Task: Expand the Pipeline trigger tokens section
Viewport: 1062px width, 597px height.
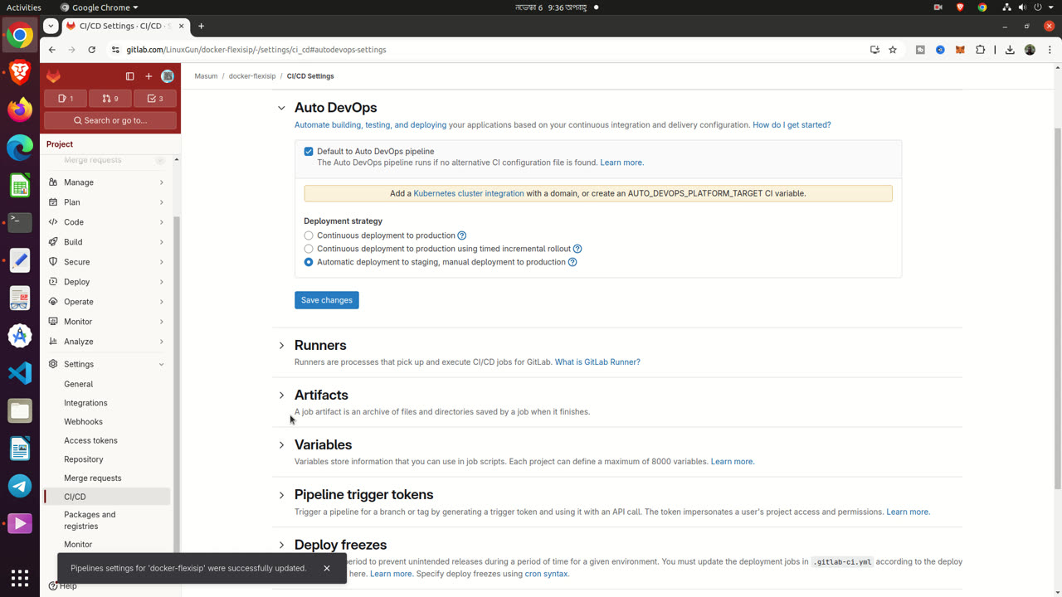Action: click(281, 495)
